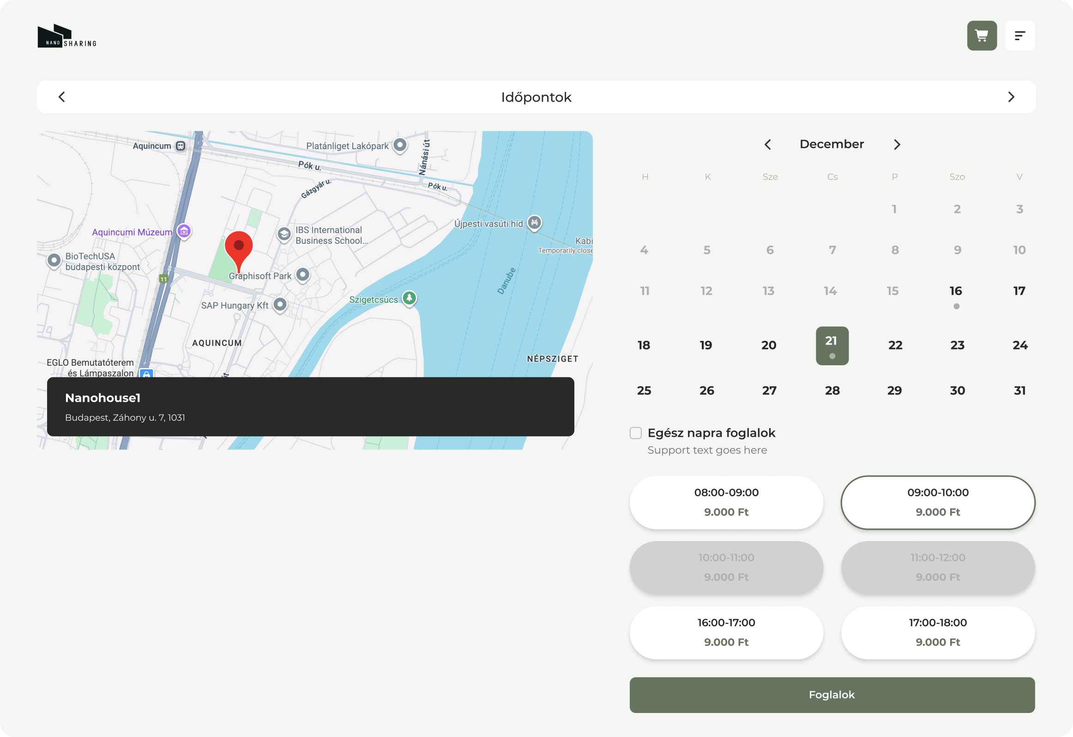Select December 18 in the calendar

tap(644, 345)
